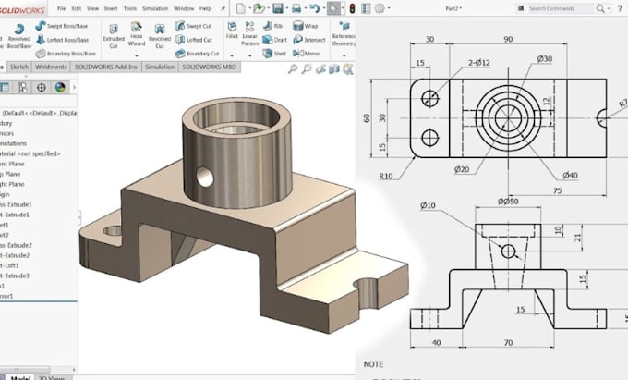
Task: Apply the Fillet feature tool
Action: [x=232, y=31]
